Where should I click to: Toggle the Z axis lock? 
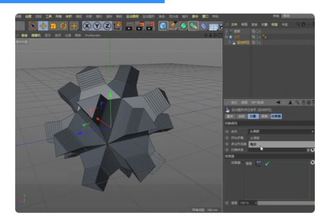click(107, 26)
